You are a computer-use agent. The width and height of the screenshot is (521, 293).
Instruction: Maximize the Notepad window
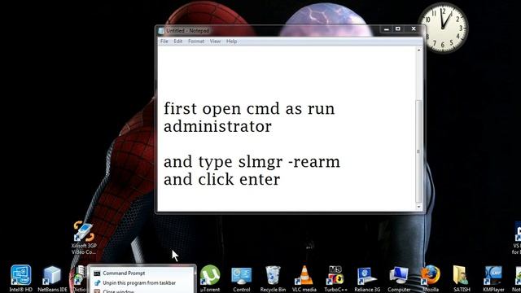[398, 29]
